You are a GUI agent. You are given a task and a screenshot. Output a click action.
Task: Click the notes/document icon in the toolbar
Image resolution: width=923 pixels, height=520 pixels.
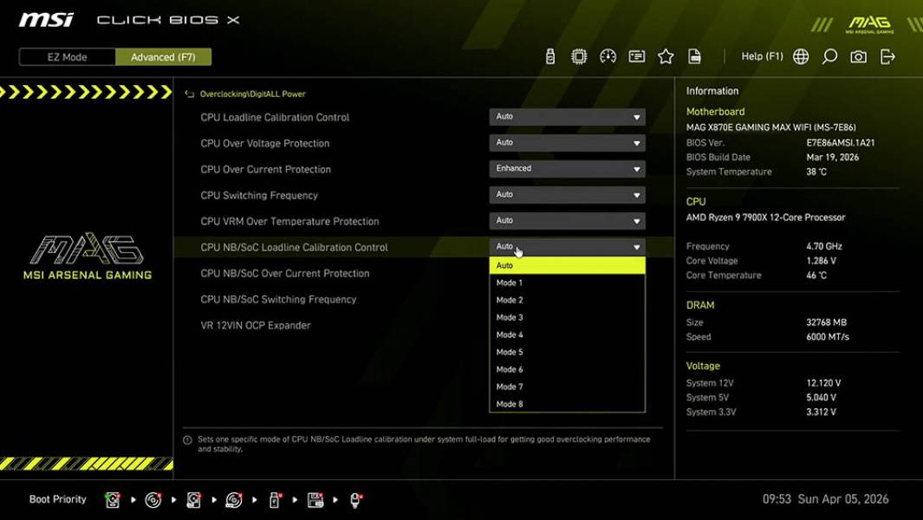click(x=694, y=55)
